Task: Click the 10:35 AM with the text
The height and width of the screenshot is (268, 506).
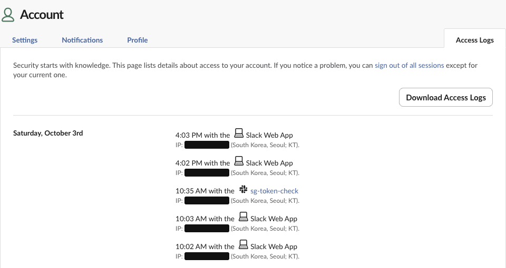Action: 205,191
